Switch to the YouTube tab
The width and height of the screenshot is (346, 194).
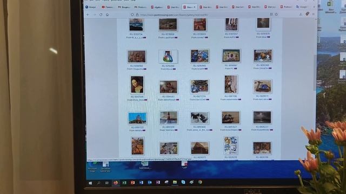(107, 7)
